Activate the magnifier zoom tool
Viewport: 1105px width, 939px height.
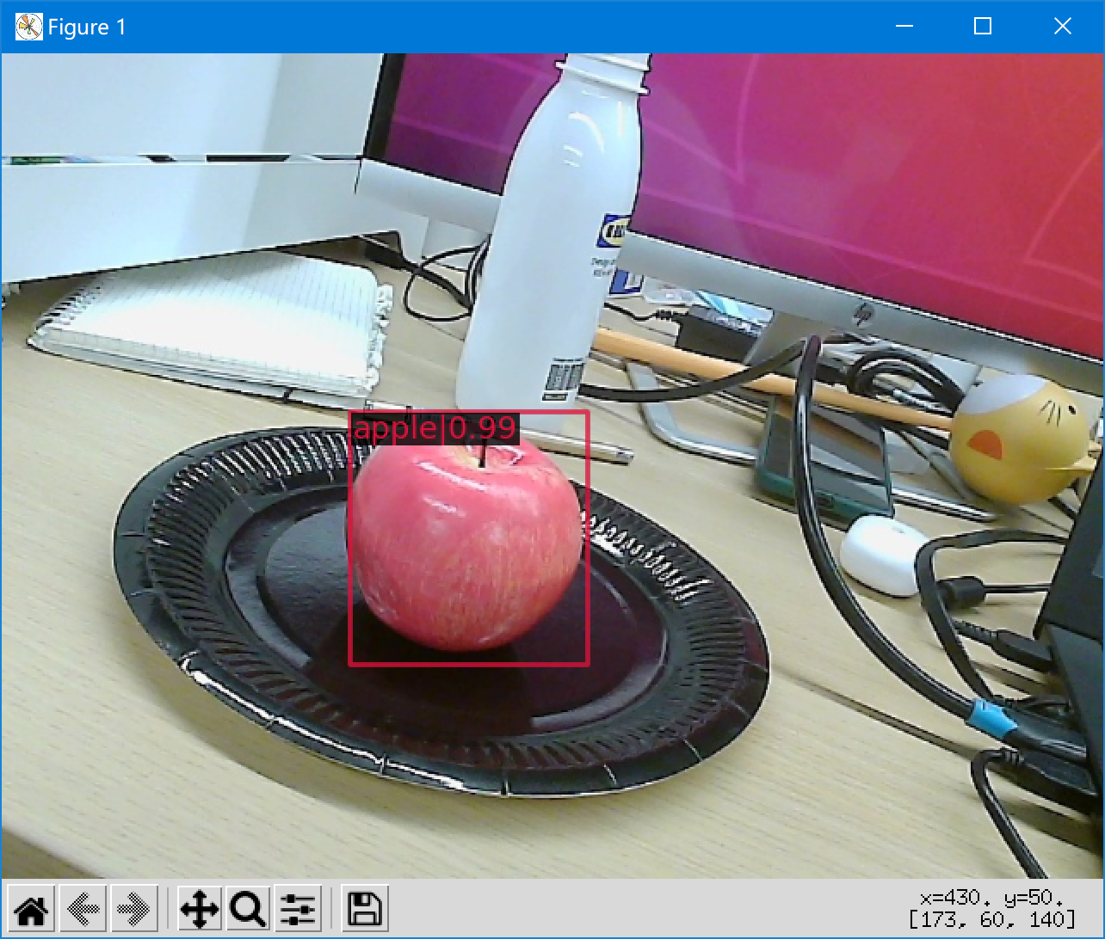[x=247, y=908]
